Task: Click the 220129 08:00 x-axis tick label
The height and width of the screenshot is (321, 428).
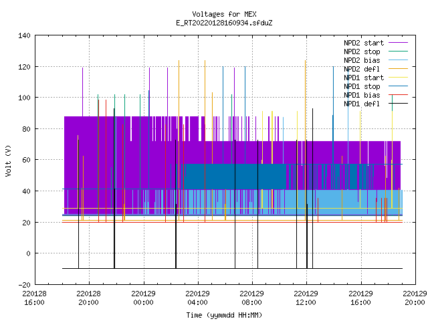Action: pos(251,298)
